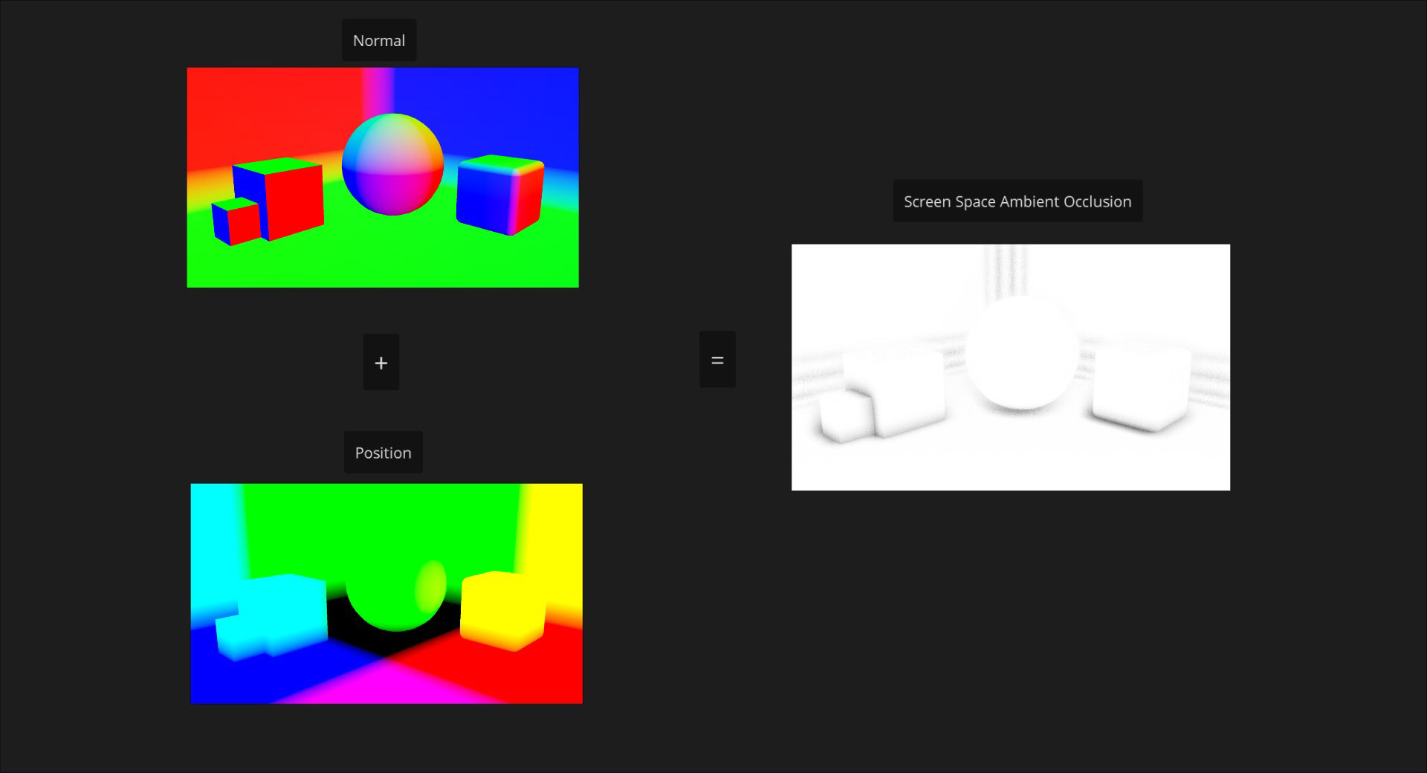1427x773 pixels.
Task: Select the ambient occlusion result image
Action: coord(1011,367)
